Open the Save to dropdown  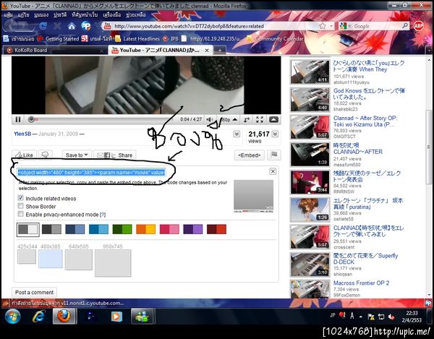(x=77, y=155)
